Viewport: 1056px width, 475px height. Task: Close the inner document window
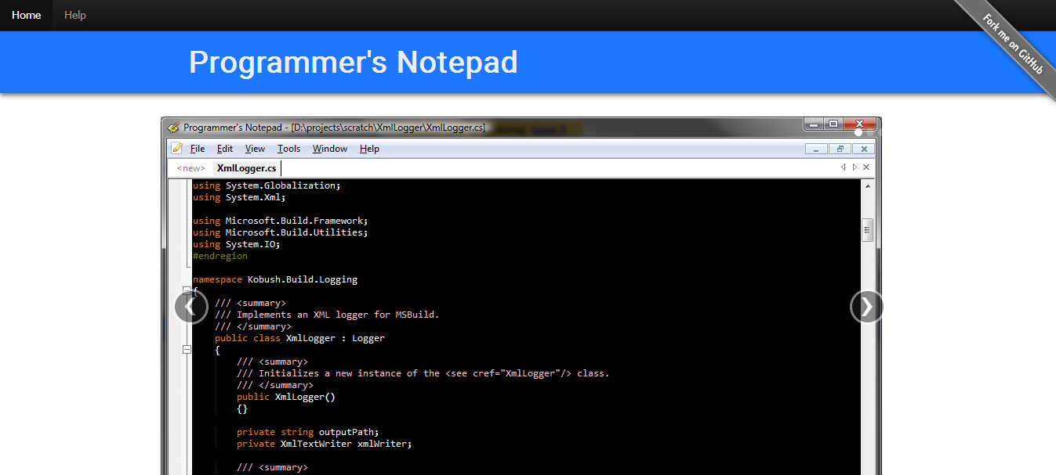[863, 149]
